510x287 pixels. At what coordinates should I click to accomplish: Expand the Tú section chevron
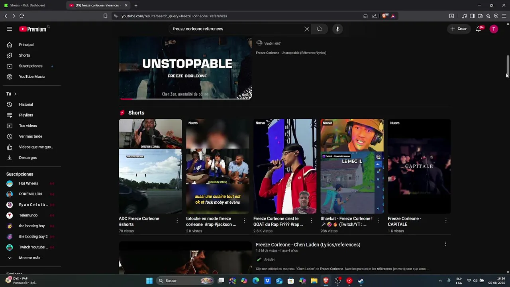pyautogui.click(x=15, y=94)
